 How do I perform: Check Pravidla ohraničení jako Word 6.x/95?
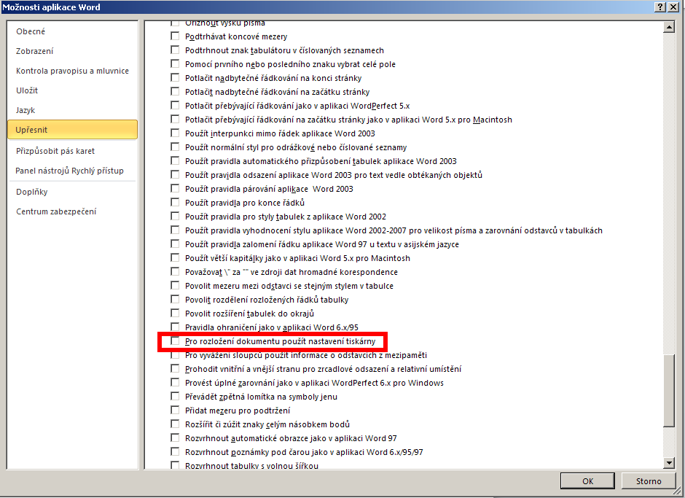click(175, 327)
